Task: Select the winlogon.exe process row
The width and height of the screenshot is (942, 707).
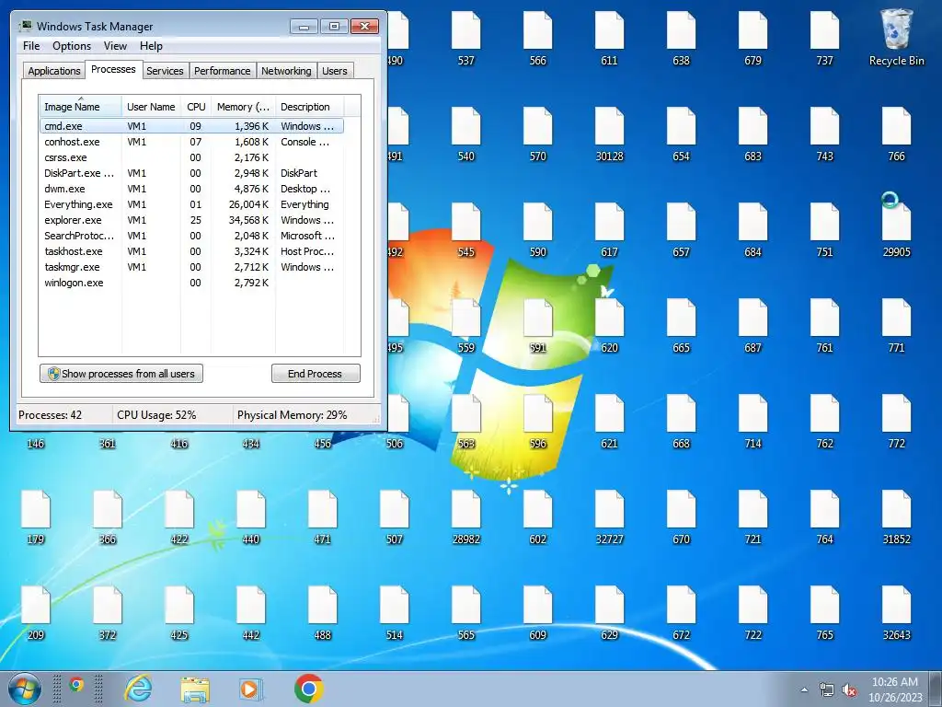Action: pos(191,283)
